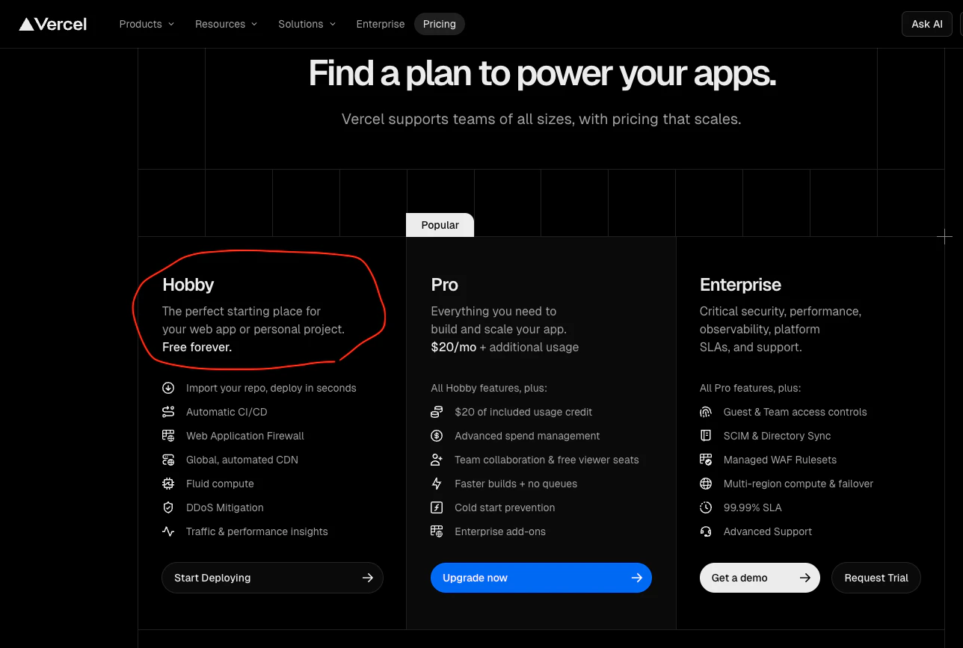Click the SCIM & Directory Sync icon
963x648 pixels.
tap(706, 436)
